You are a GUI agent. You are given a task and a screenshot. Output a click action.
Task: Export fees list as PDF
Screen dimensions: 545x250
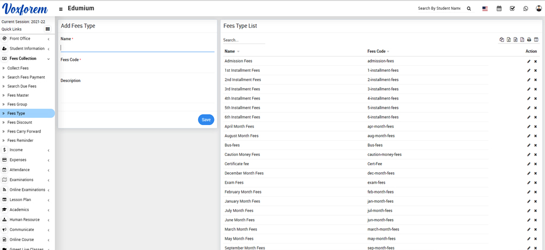522,40
